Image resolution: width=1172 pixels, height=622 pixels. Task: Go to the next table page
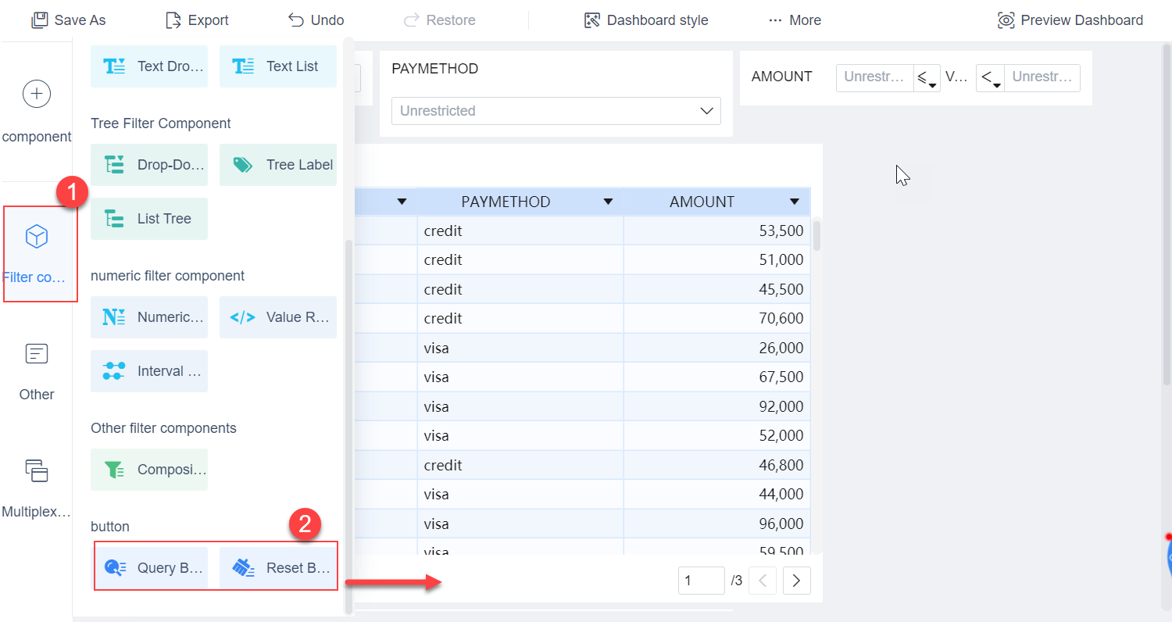click(796, 581)
